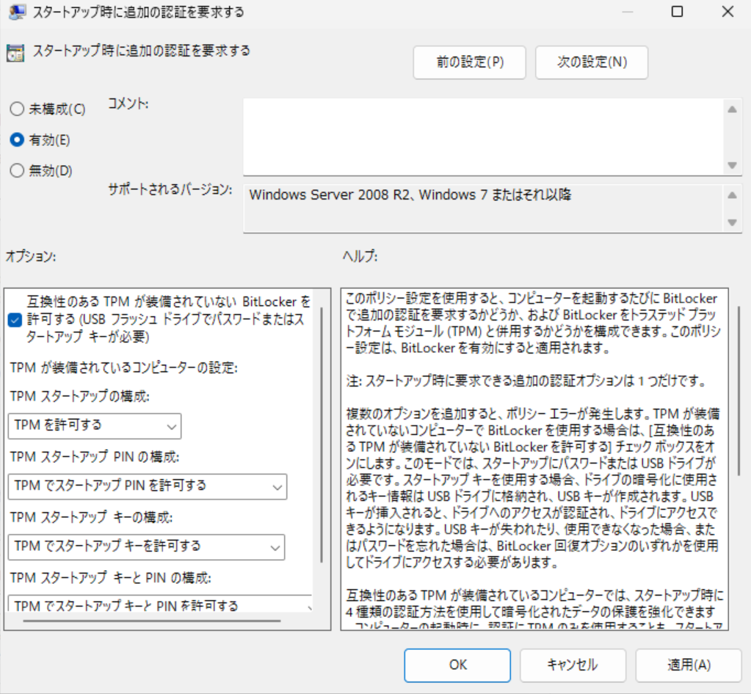Viewport: 751px width, 694px height.
Task: Open the TPM スタートアップ キーの構成 dropdown
Action: click(147, 546)
